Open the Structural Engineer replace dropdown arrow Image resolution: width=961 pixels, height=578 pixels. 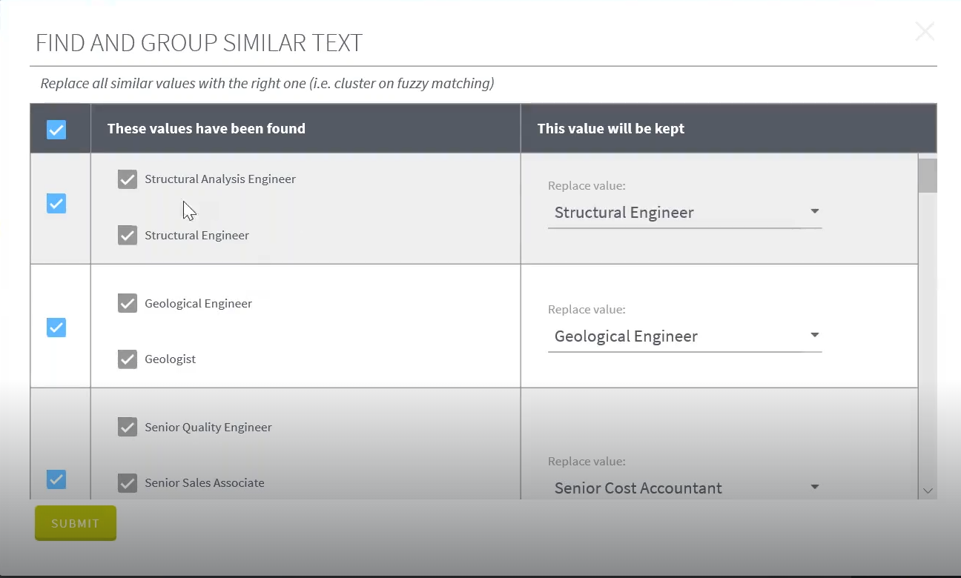click(x=814, y=212)
